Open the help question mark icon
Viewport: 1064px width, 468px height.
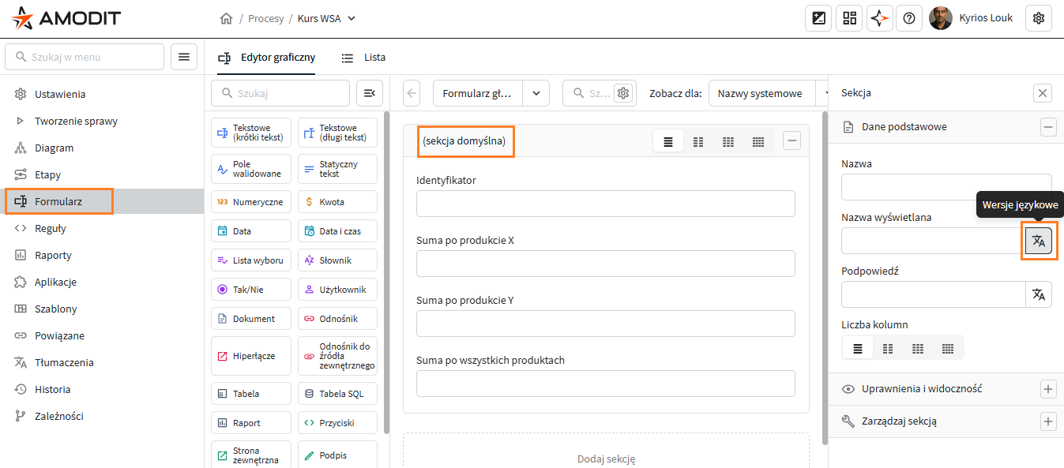tap(909, 19)
